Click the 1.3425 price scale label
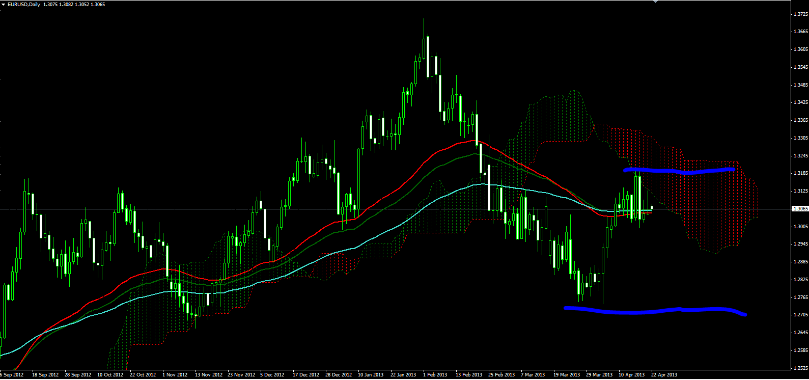 coord(801,102)
